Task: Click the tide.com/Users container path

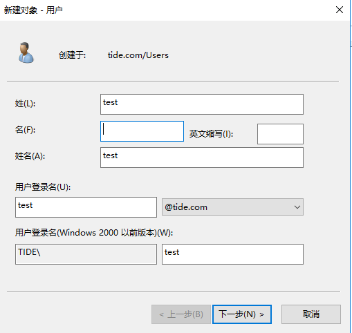Action: pyautogui.click(x=138, y=55)
